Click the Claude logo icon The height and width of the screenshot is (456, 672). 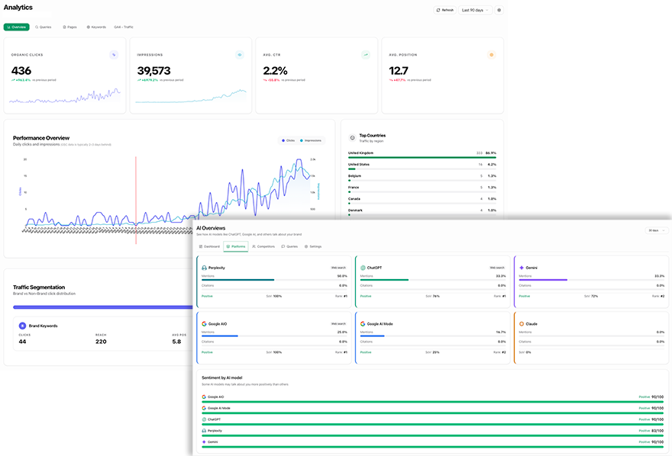pyautogui.click(x=522, y=324)
